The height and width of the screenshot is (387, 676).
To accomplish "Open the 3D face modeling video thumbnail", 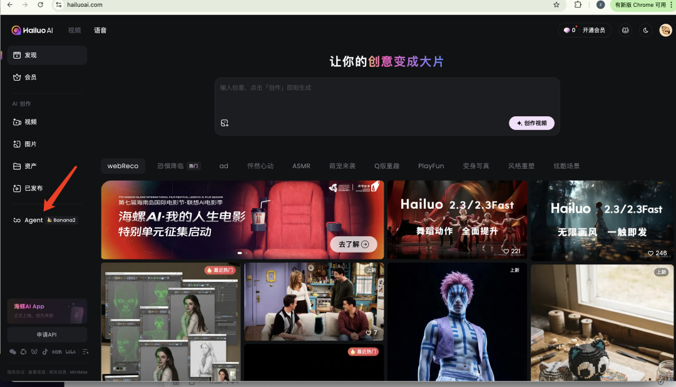I will (171, 321).
